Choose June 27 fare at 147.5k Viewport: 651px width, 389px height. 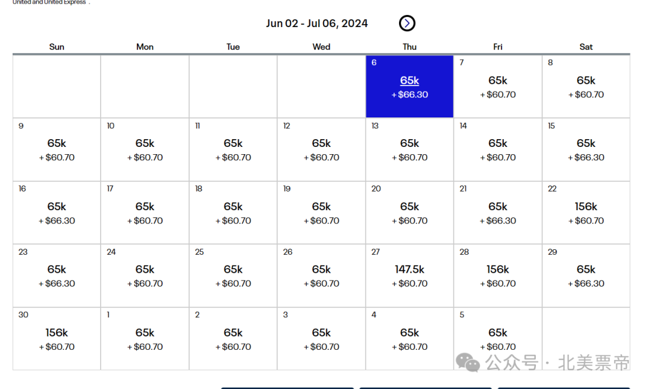click(x=409, y=275)
